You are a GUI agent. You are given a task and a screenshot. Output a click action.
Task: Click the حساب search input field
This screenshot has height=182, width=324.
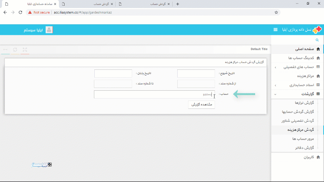click(154, 94)
